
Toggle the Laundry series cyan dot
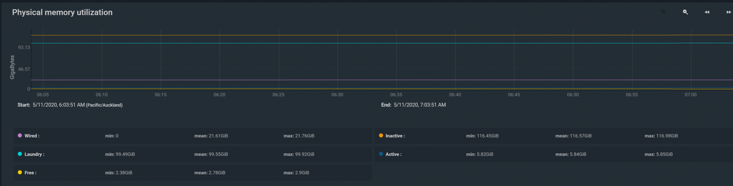click(20, 154)
